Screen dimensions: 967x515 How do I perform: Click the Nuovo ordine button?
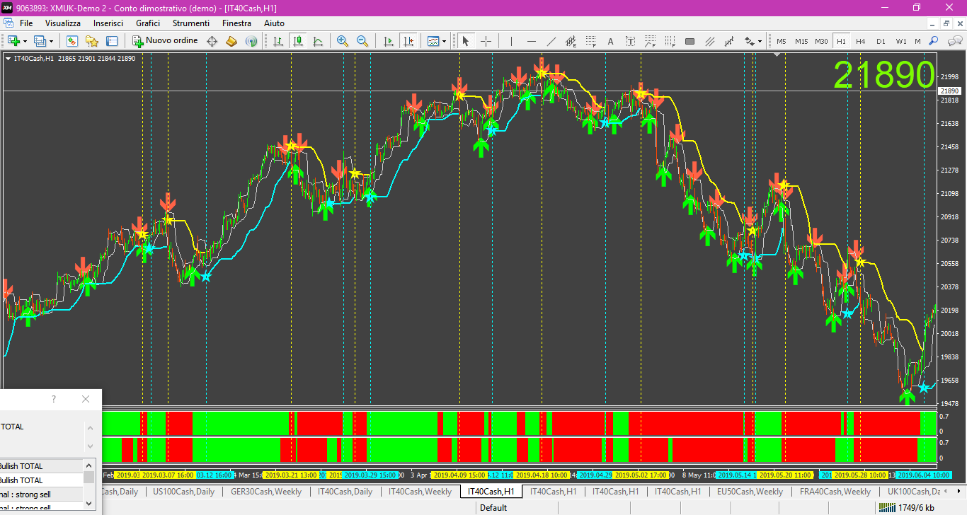(x=165, y=41)
